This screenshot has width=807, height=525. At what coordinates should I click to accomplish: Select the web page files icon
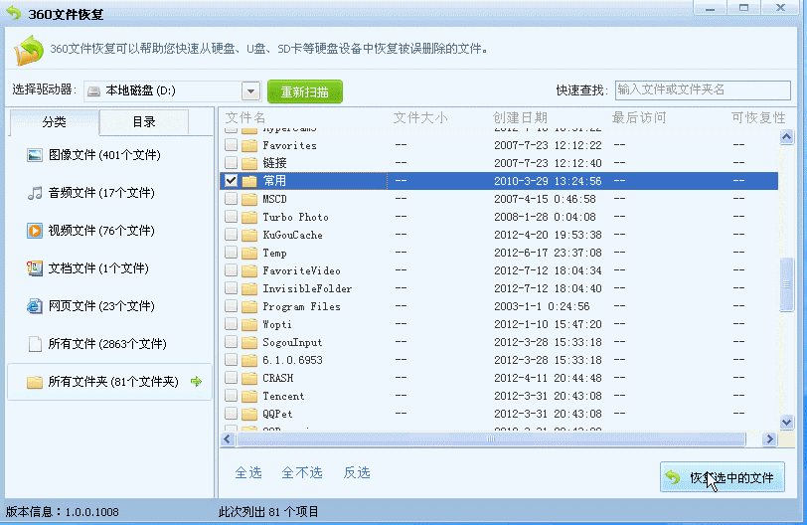pos(35,306)
